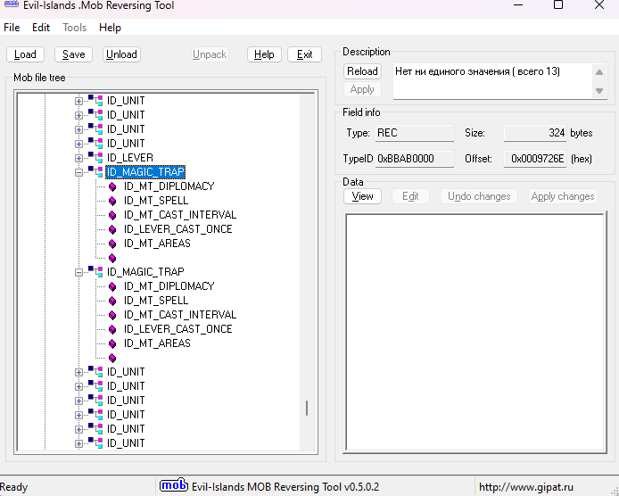Click the icon of the highlighted ID_MAGIC_TRAP node
The height and width of the screenshot is (496, 619).
95,172
